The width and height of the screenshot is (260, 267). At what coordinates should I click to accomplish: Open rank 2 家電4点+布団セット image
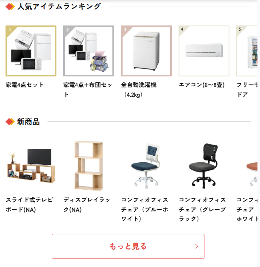(89, 51)
